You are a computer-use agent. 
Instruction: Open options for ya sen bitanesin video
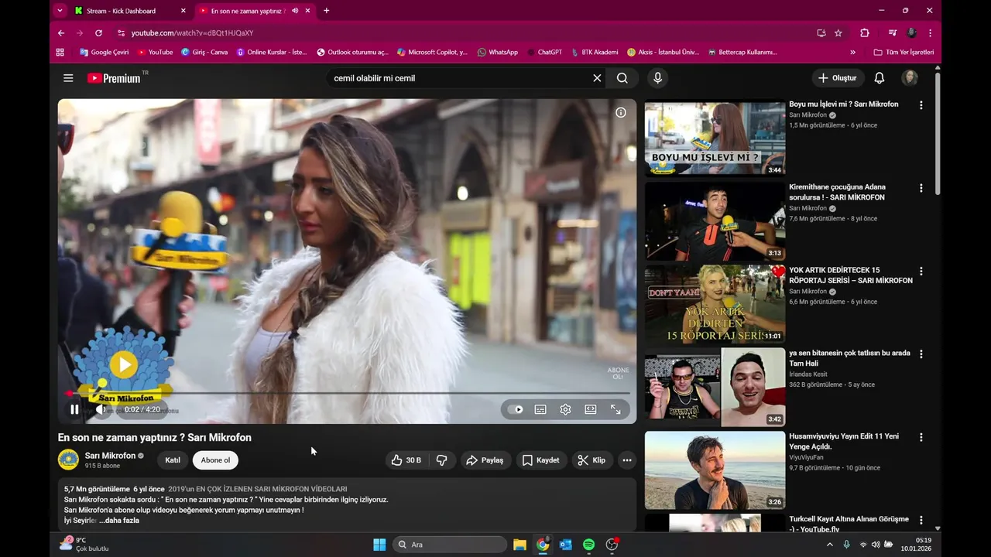(921, 354)
